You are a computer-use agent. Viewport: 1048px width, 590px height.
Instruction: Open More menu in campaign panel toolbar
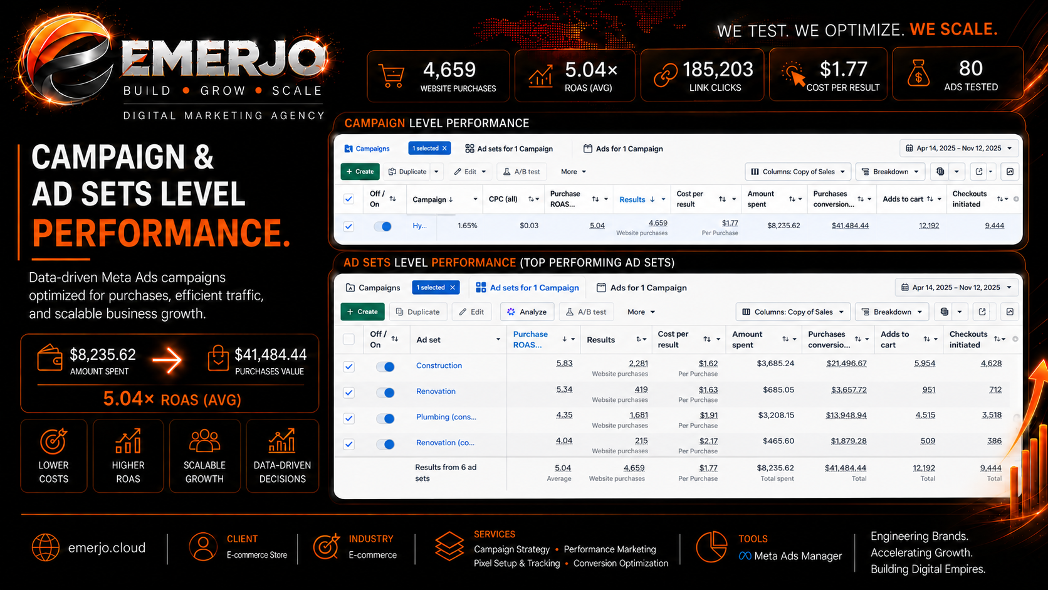click(574, 172)
